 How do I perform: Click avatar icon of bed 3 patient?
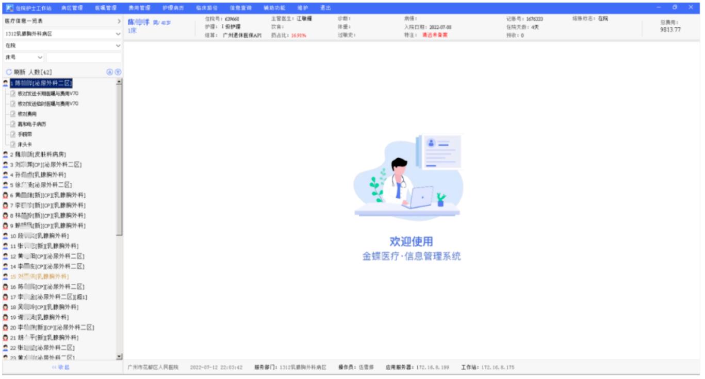(x=5, y=165)
